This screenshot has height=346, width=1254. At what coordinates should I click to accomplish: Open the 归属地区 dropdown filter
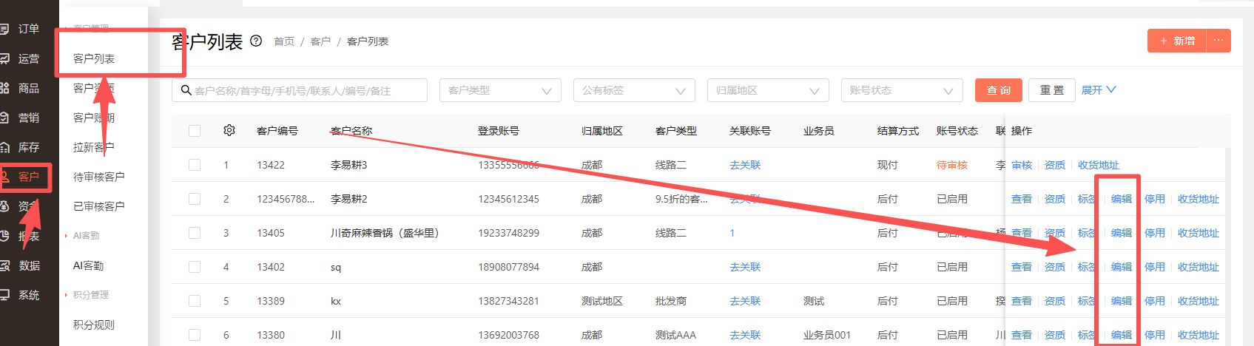click(x=768, y=90)
